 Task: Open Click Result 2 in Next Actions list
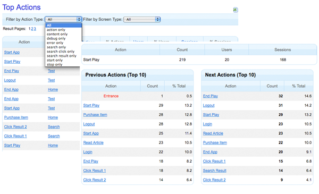click(x=214, y=180)
